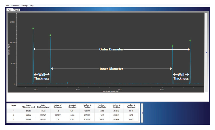
Task: Click the Standard Deviation column header
Action: click(x=72, y=106)
